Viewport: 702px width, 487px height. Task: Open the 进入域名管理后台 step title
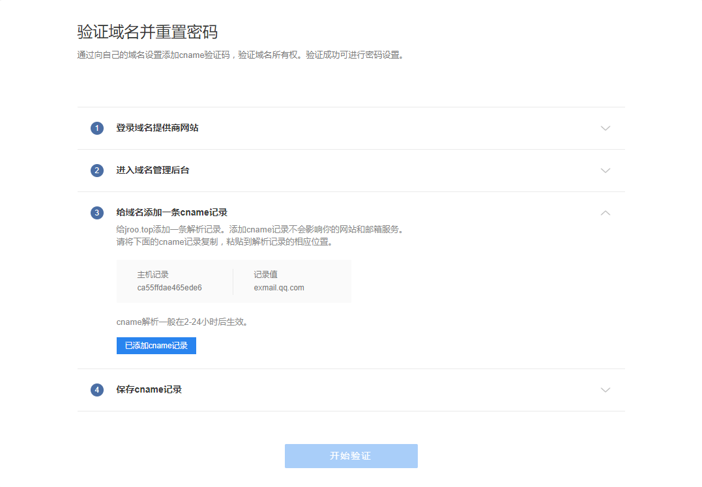click(153, 171)
